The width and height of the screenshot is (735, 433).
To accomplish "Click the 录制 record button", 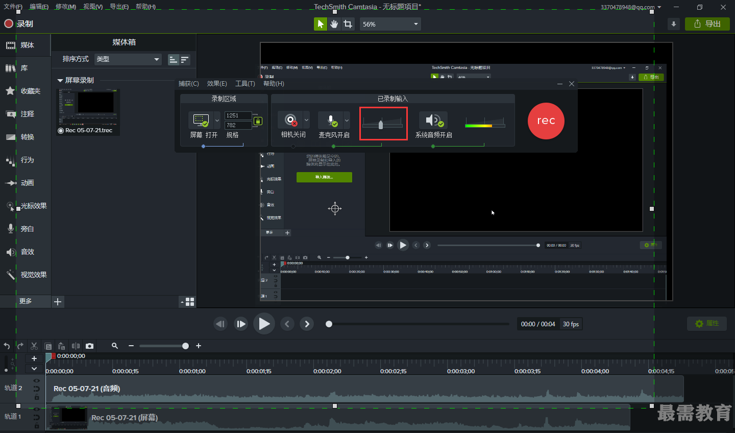I will [x=18, y=24].
